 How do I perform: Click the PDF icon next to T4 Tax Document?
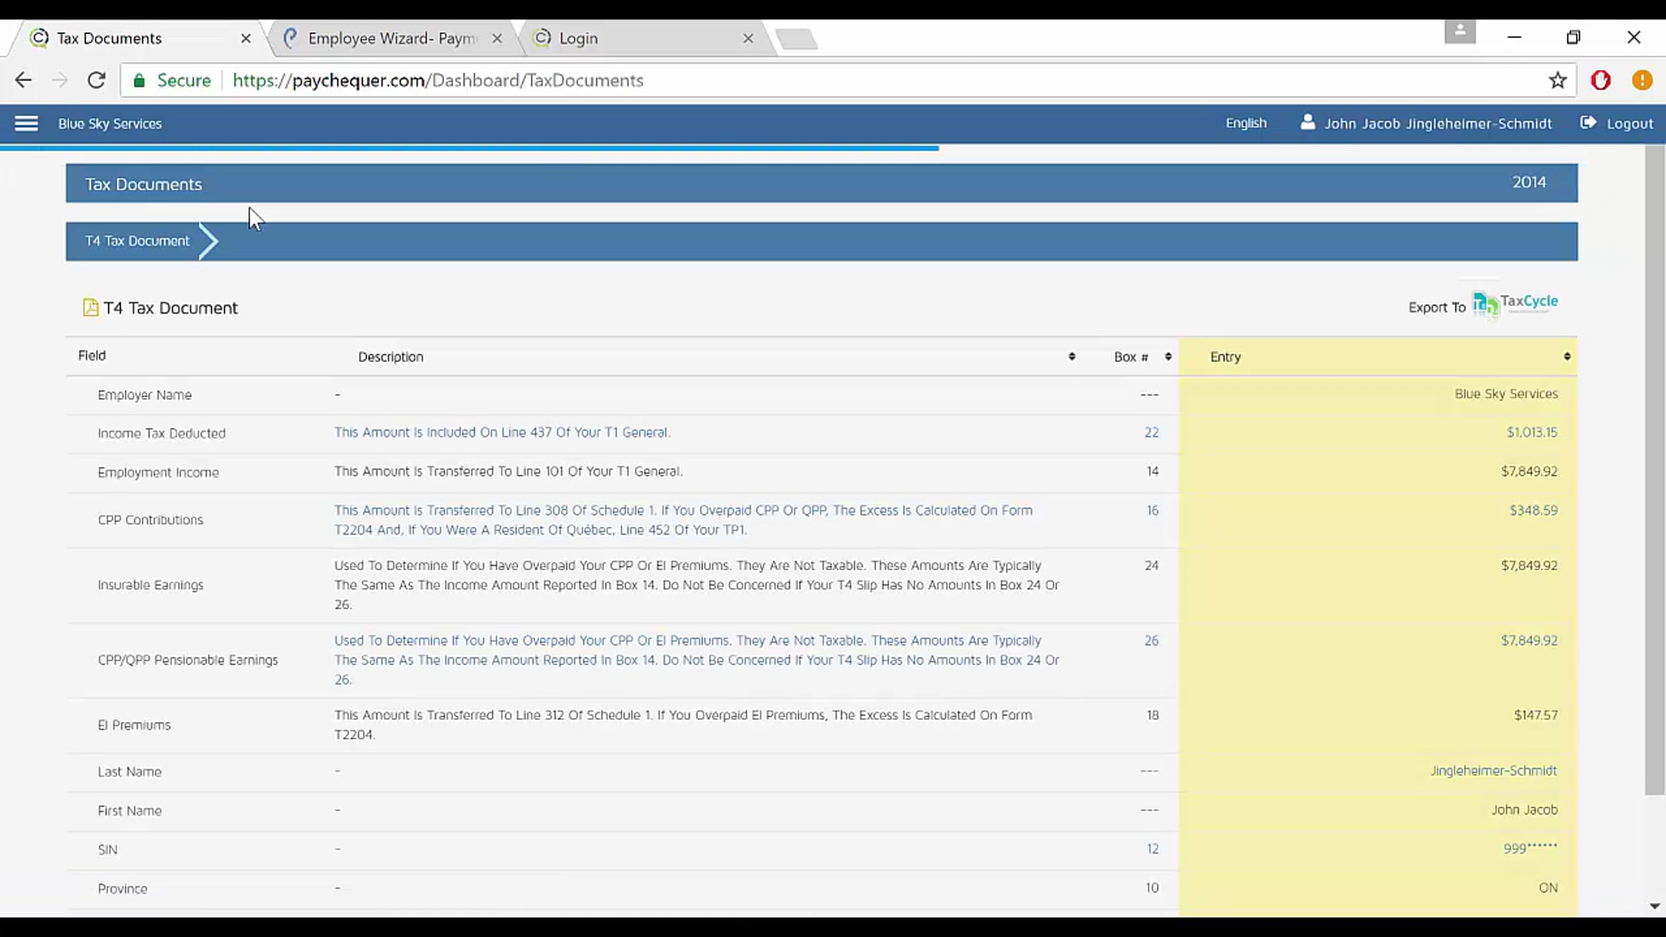90,307
